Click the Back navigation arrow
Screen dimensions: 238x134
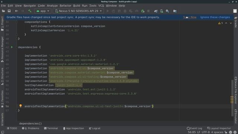[x=16, y=11]
